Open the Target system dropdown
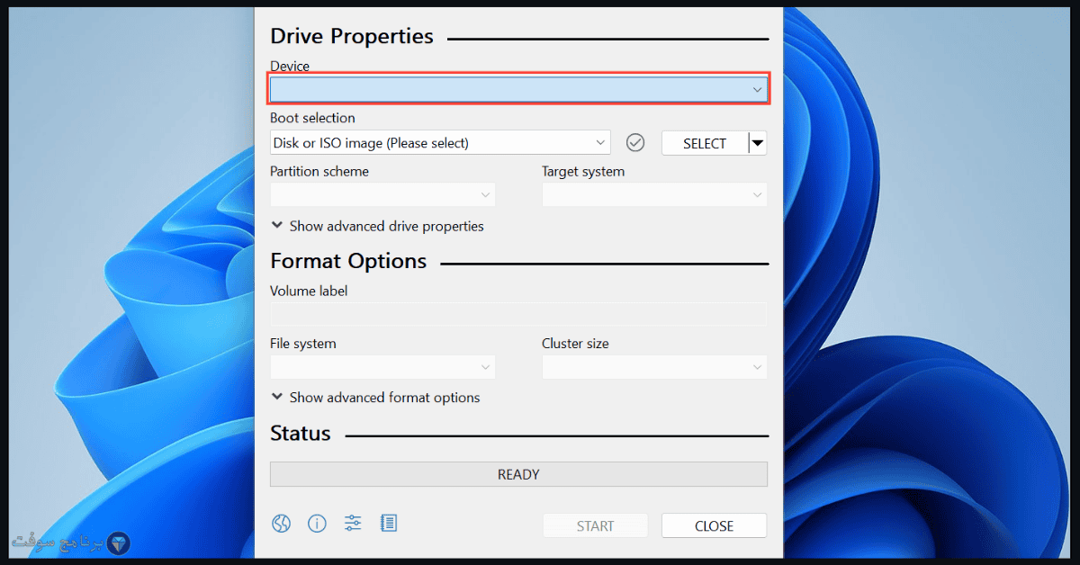Screen dimensions: 1080x565 [x=654, y=194]
